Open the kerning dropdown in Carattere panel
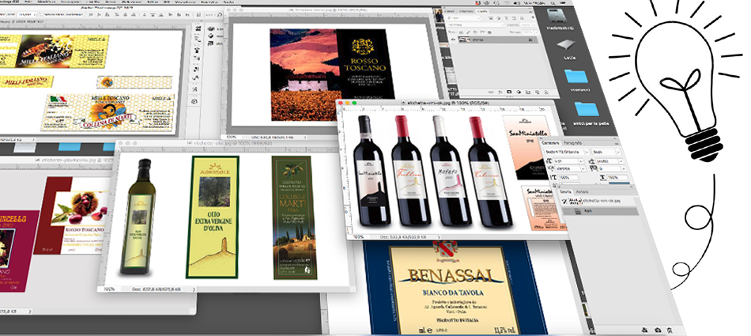 571,168
